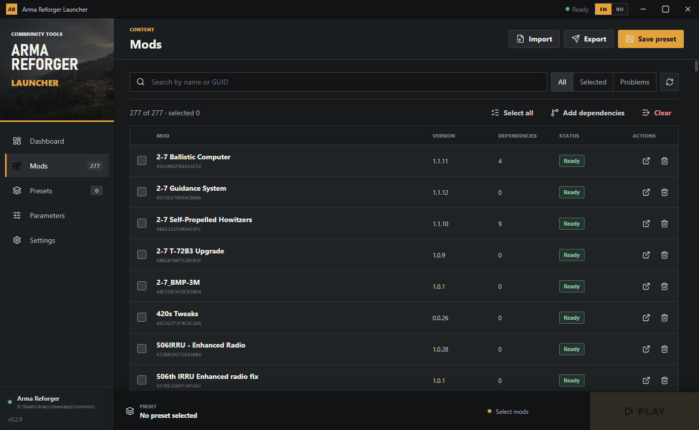Delete the 2-7 Guidance System mod

[x=665, y=192]
